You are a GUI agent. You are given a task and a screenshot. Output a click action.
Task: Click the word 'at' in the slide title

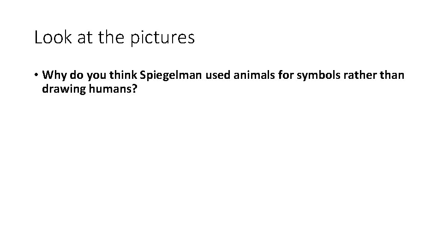[85, 38]
